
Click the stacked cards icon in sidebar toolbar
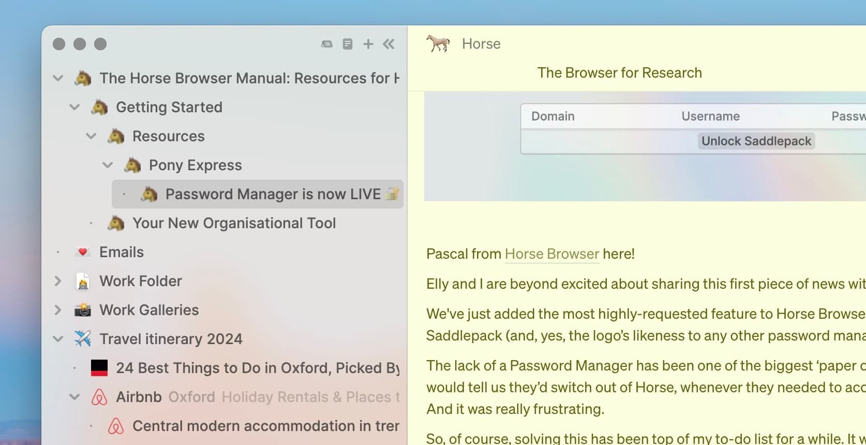coord(326,44)
